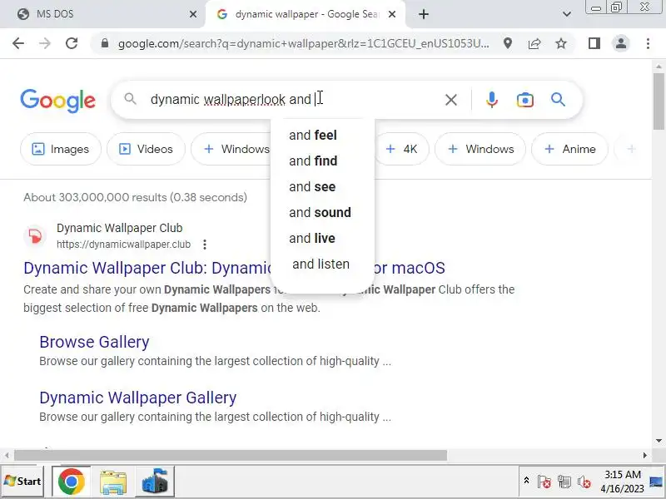666x499 pixels.
Task: Open network tray icon
Action: [564, 482]
